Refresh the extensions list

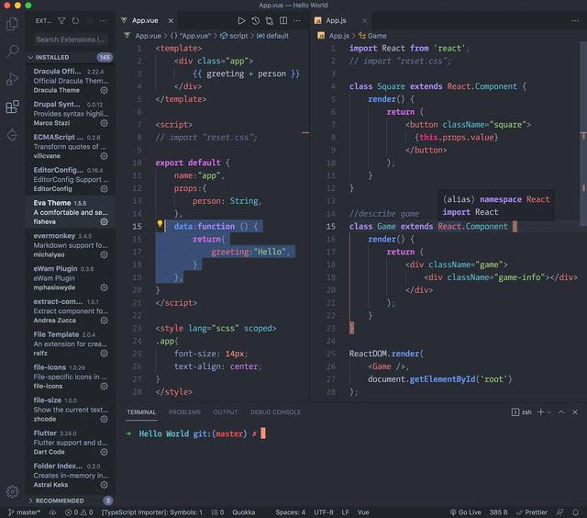click(x=75, y=20)
